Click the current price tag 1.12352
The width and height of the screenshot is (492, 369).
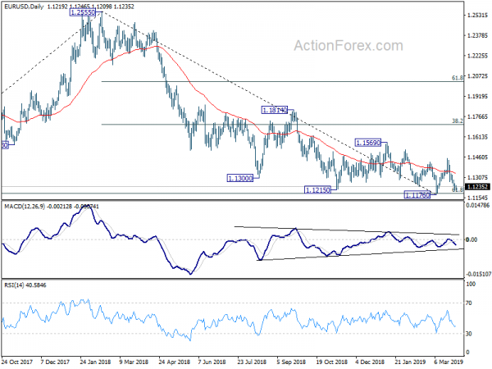pos(477,187)
